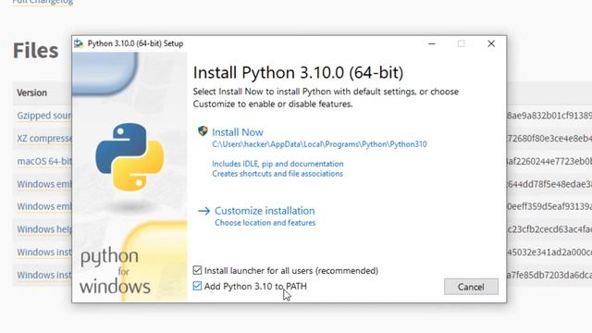Toggle Add Python 3.10 to PATH checkbox

point(197,286)
